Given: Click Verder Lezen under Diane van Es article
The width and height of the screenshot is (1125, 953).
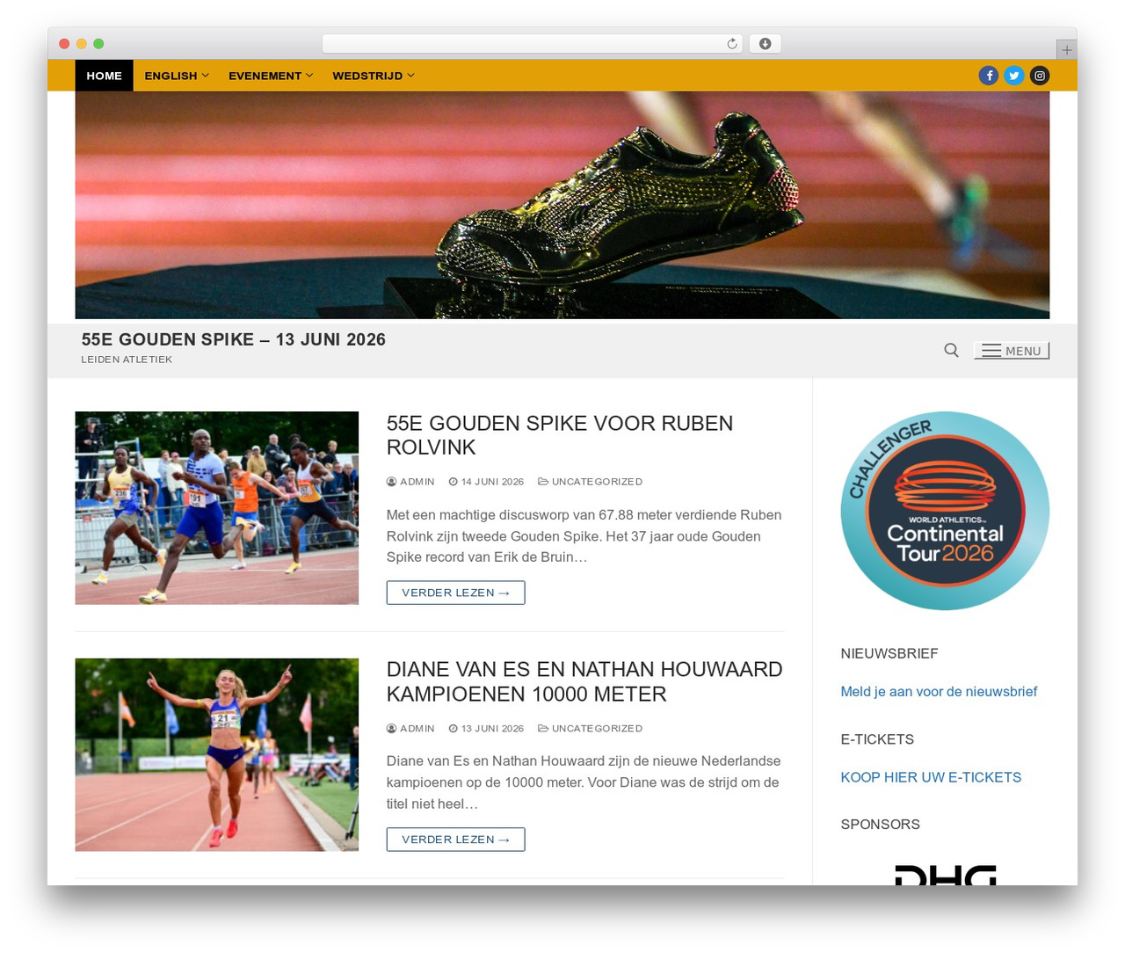Looking at the screenshot, I should pyautogui.click(x=455, y=840).
